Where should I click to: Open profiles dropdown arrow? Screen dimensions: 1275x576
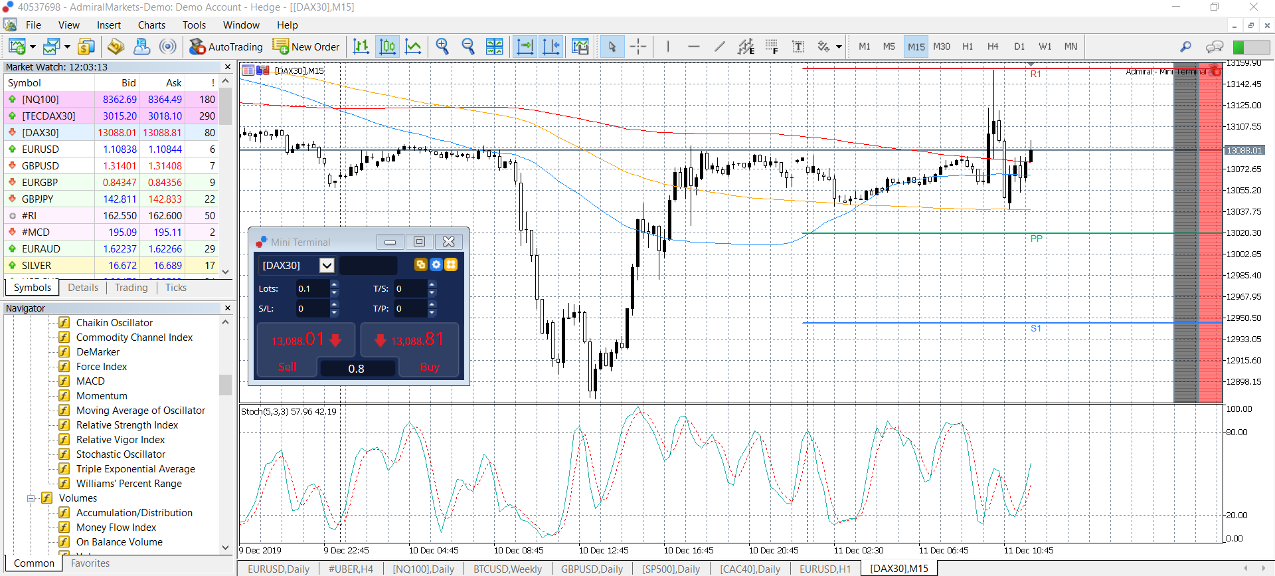[x=67, y=47]
